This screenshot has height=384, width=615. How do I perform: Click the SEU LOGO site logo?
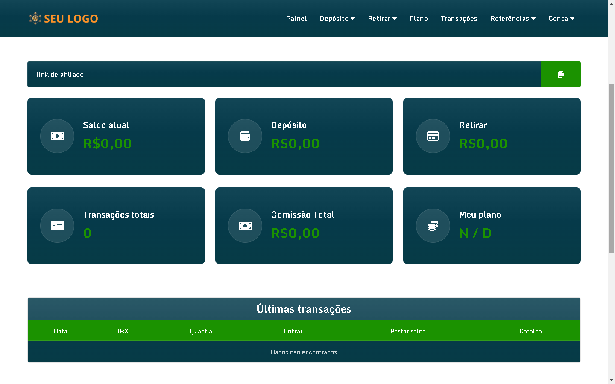click(64, 18)
